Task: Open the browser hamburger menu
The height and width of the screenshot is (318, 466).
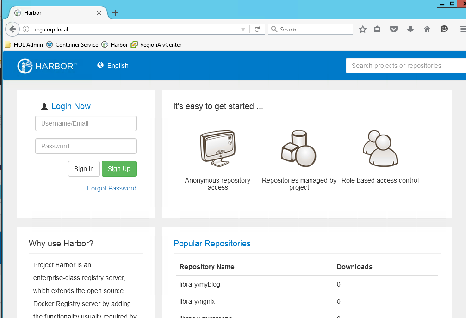Action: click(x=463, y=29)
